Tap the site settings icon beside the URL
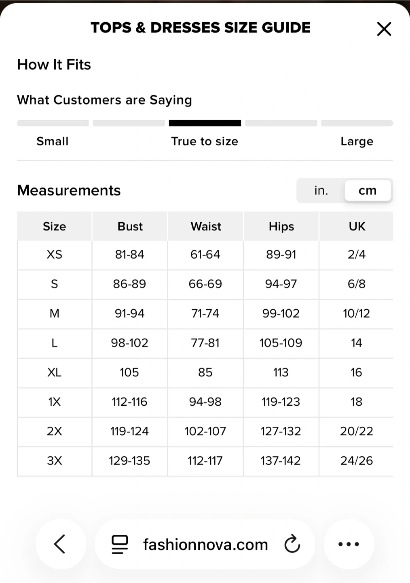The height and width of the screenshot is (583, 410). tap(120, 544)
